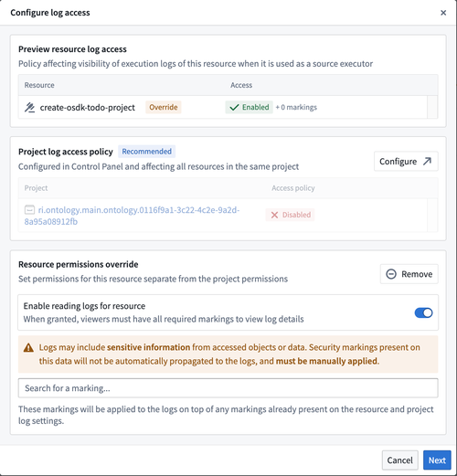Click the 'Project log access policy' heading

66,152
